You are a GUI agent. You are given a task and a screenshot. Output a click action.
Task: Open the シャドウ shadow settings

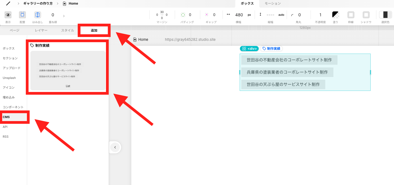[x=366, y=15]
